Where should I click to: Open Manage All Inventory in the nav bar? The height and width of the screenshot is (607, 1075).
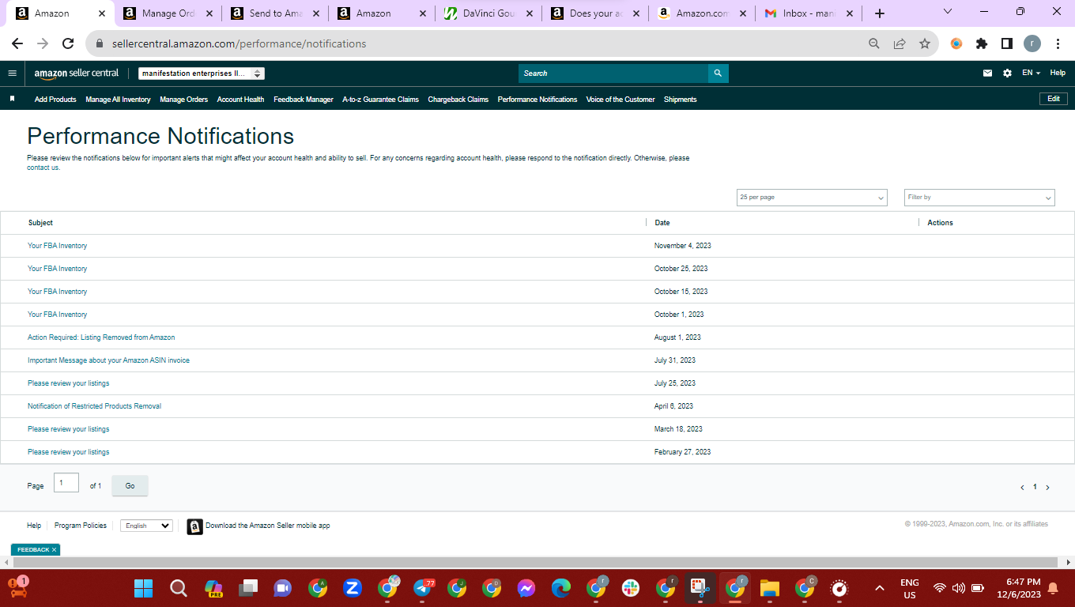118,100
